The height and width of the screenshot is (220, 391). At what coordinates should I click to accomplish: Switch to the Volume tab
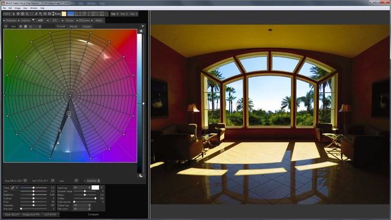tap(26, 20)
